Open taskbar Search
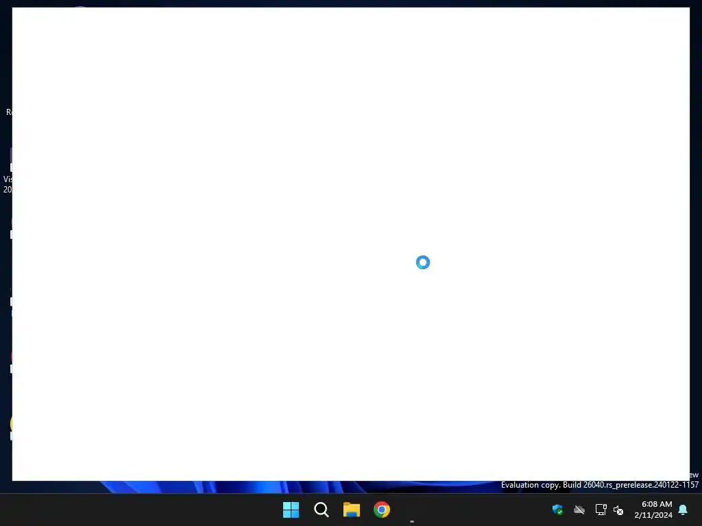Viewport: 702px width, 526px height. 321,510
